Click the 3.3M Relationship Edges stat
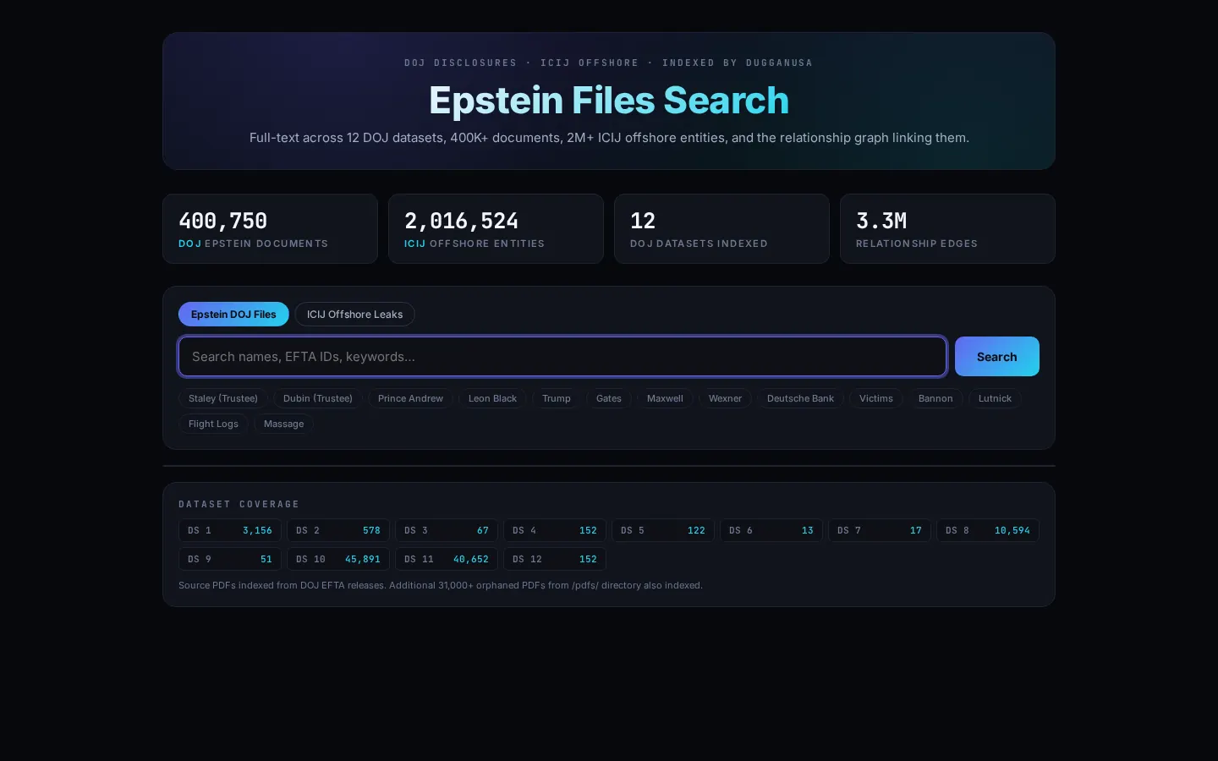This screenshot has height=761, width=1218. [x=947, y=229]
